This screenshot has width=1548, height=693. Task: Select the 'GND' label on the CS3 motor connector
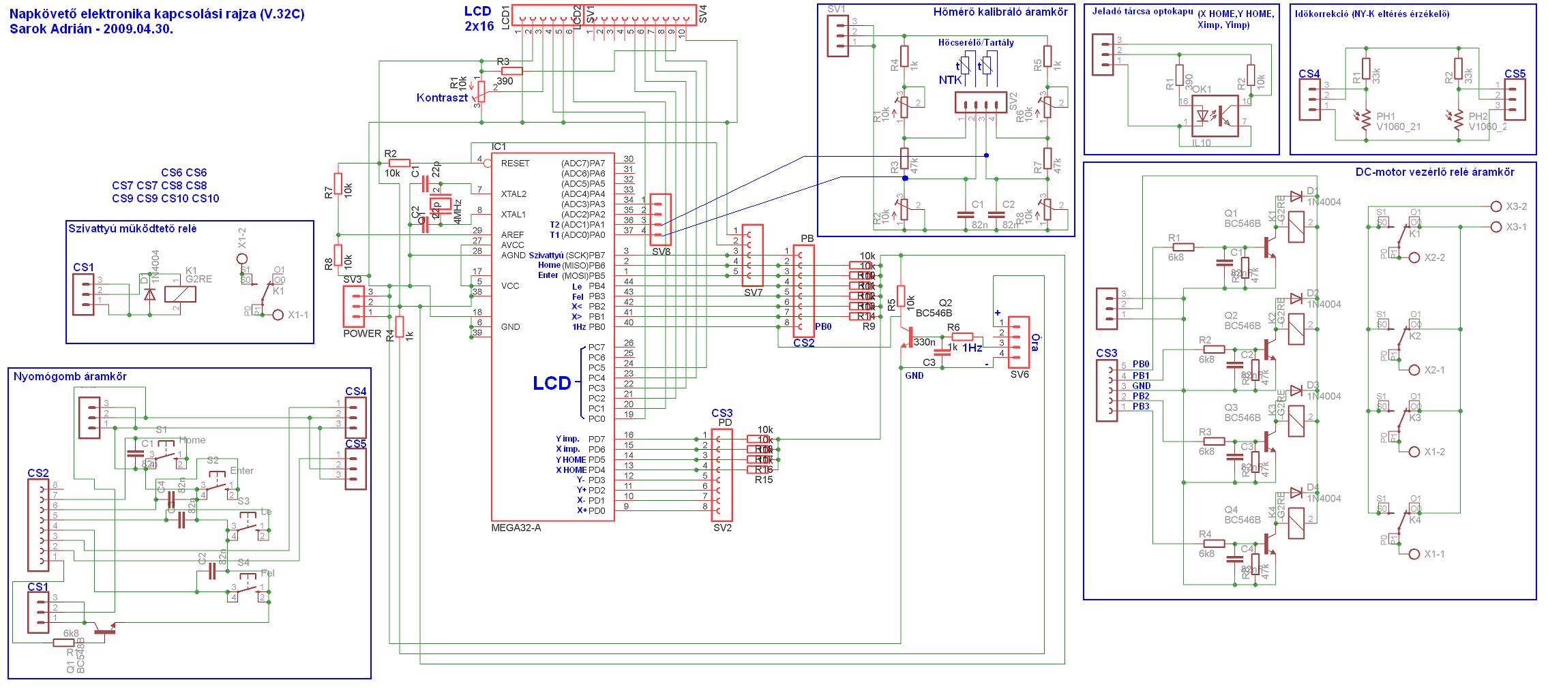coord(1142,386)
